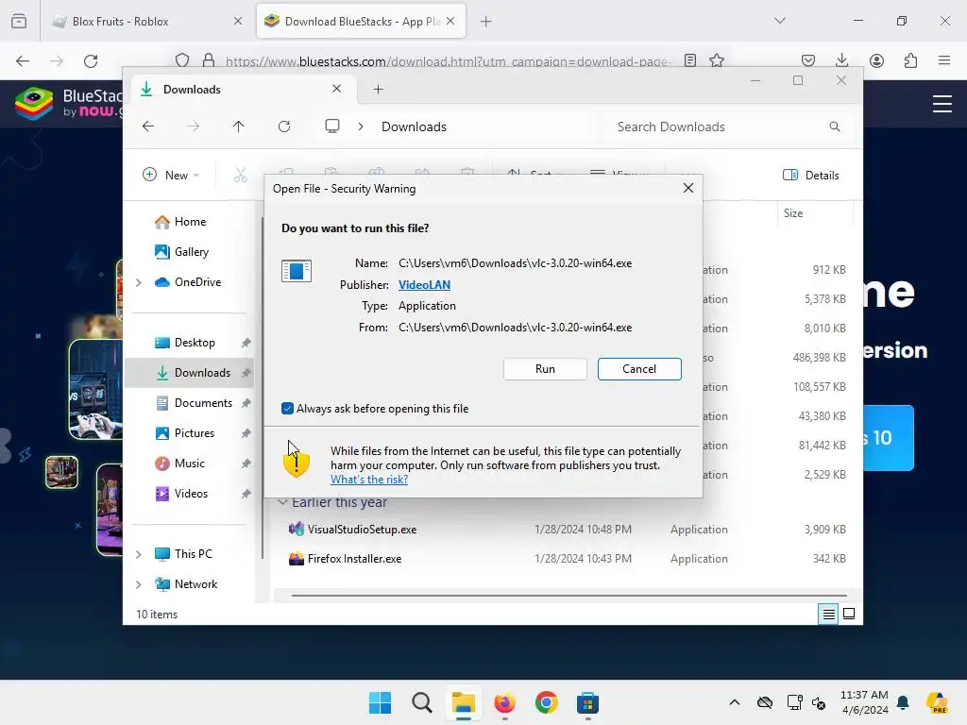
Task: Switch to large thumbnails view
Action: click(x=849, y=614)
